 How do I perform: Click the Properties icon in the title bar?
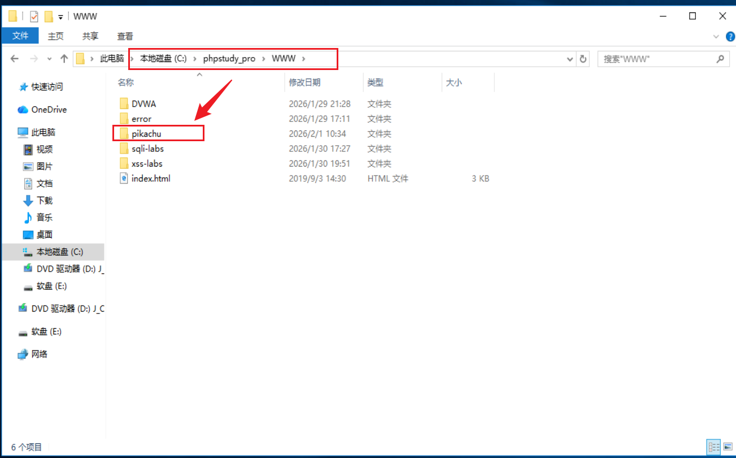pos(34,16)
